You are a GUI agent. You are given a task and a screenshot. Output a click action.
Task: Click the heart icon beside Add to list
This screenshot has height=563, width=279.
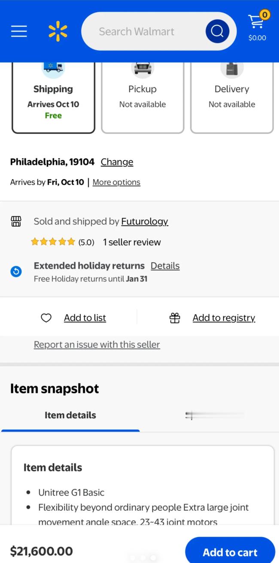tap(46, 318)
